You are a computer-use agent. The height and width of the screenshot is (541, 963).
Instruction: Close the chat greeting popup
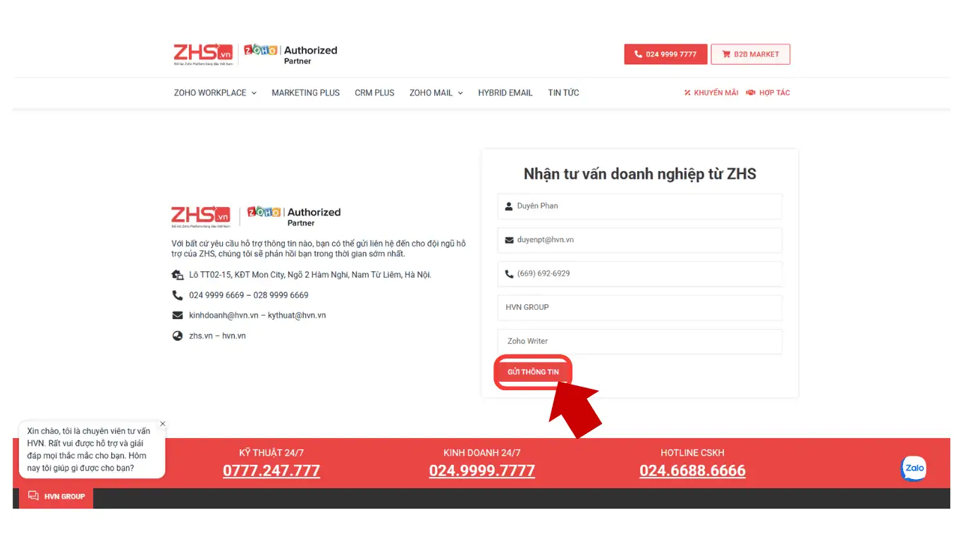[162, 423]
